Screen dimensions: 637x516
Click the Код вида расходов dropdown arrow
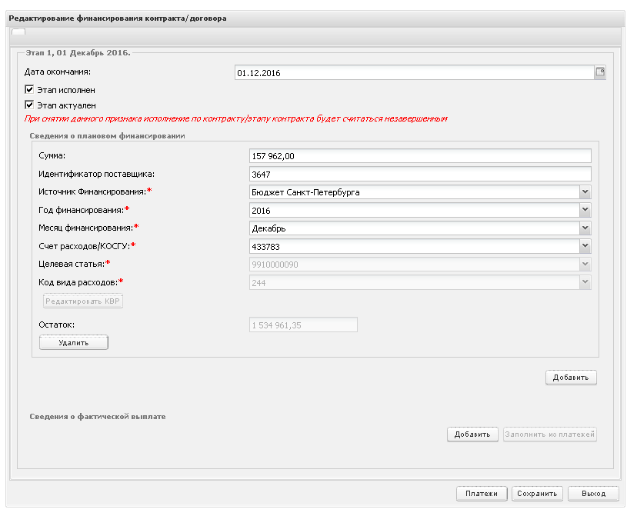coord(585,282)
